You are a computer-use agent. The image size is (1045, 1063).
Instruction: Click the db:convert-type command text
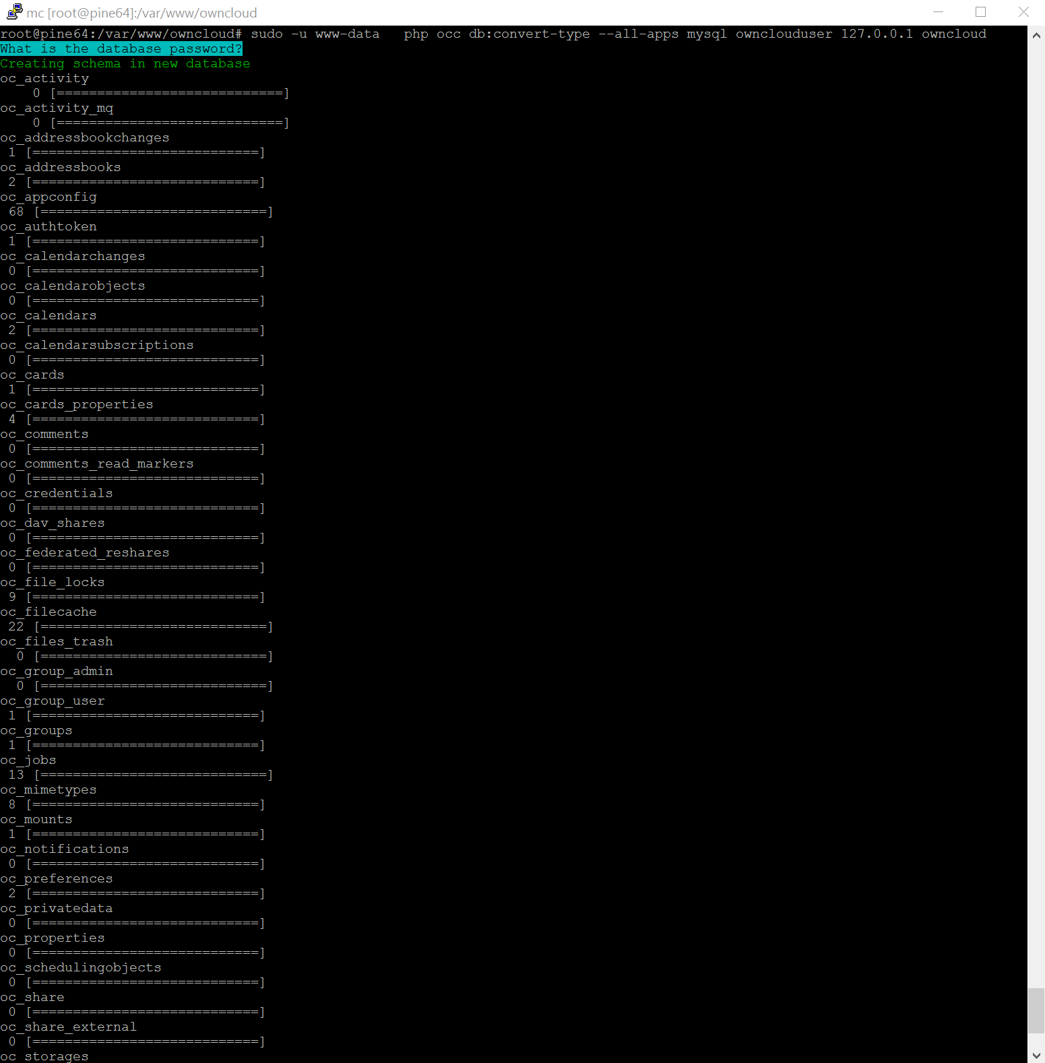[x=529, y=34]
